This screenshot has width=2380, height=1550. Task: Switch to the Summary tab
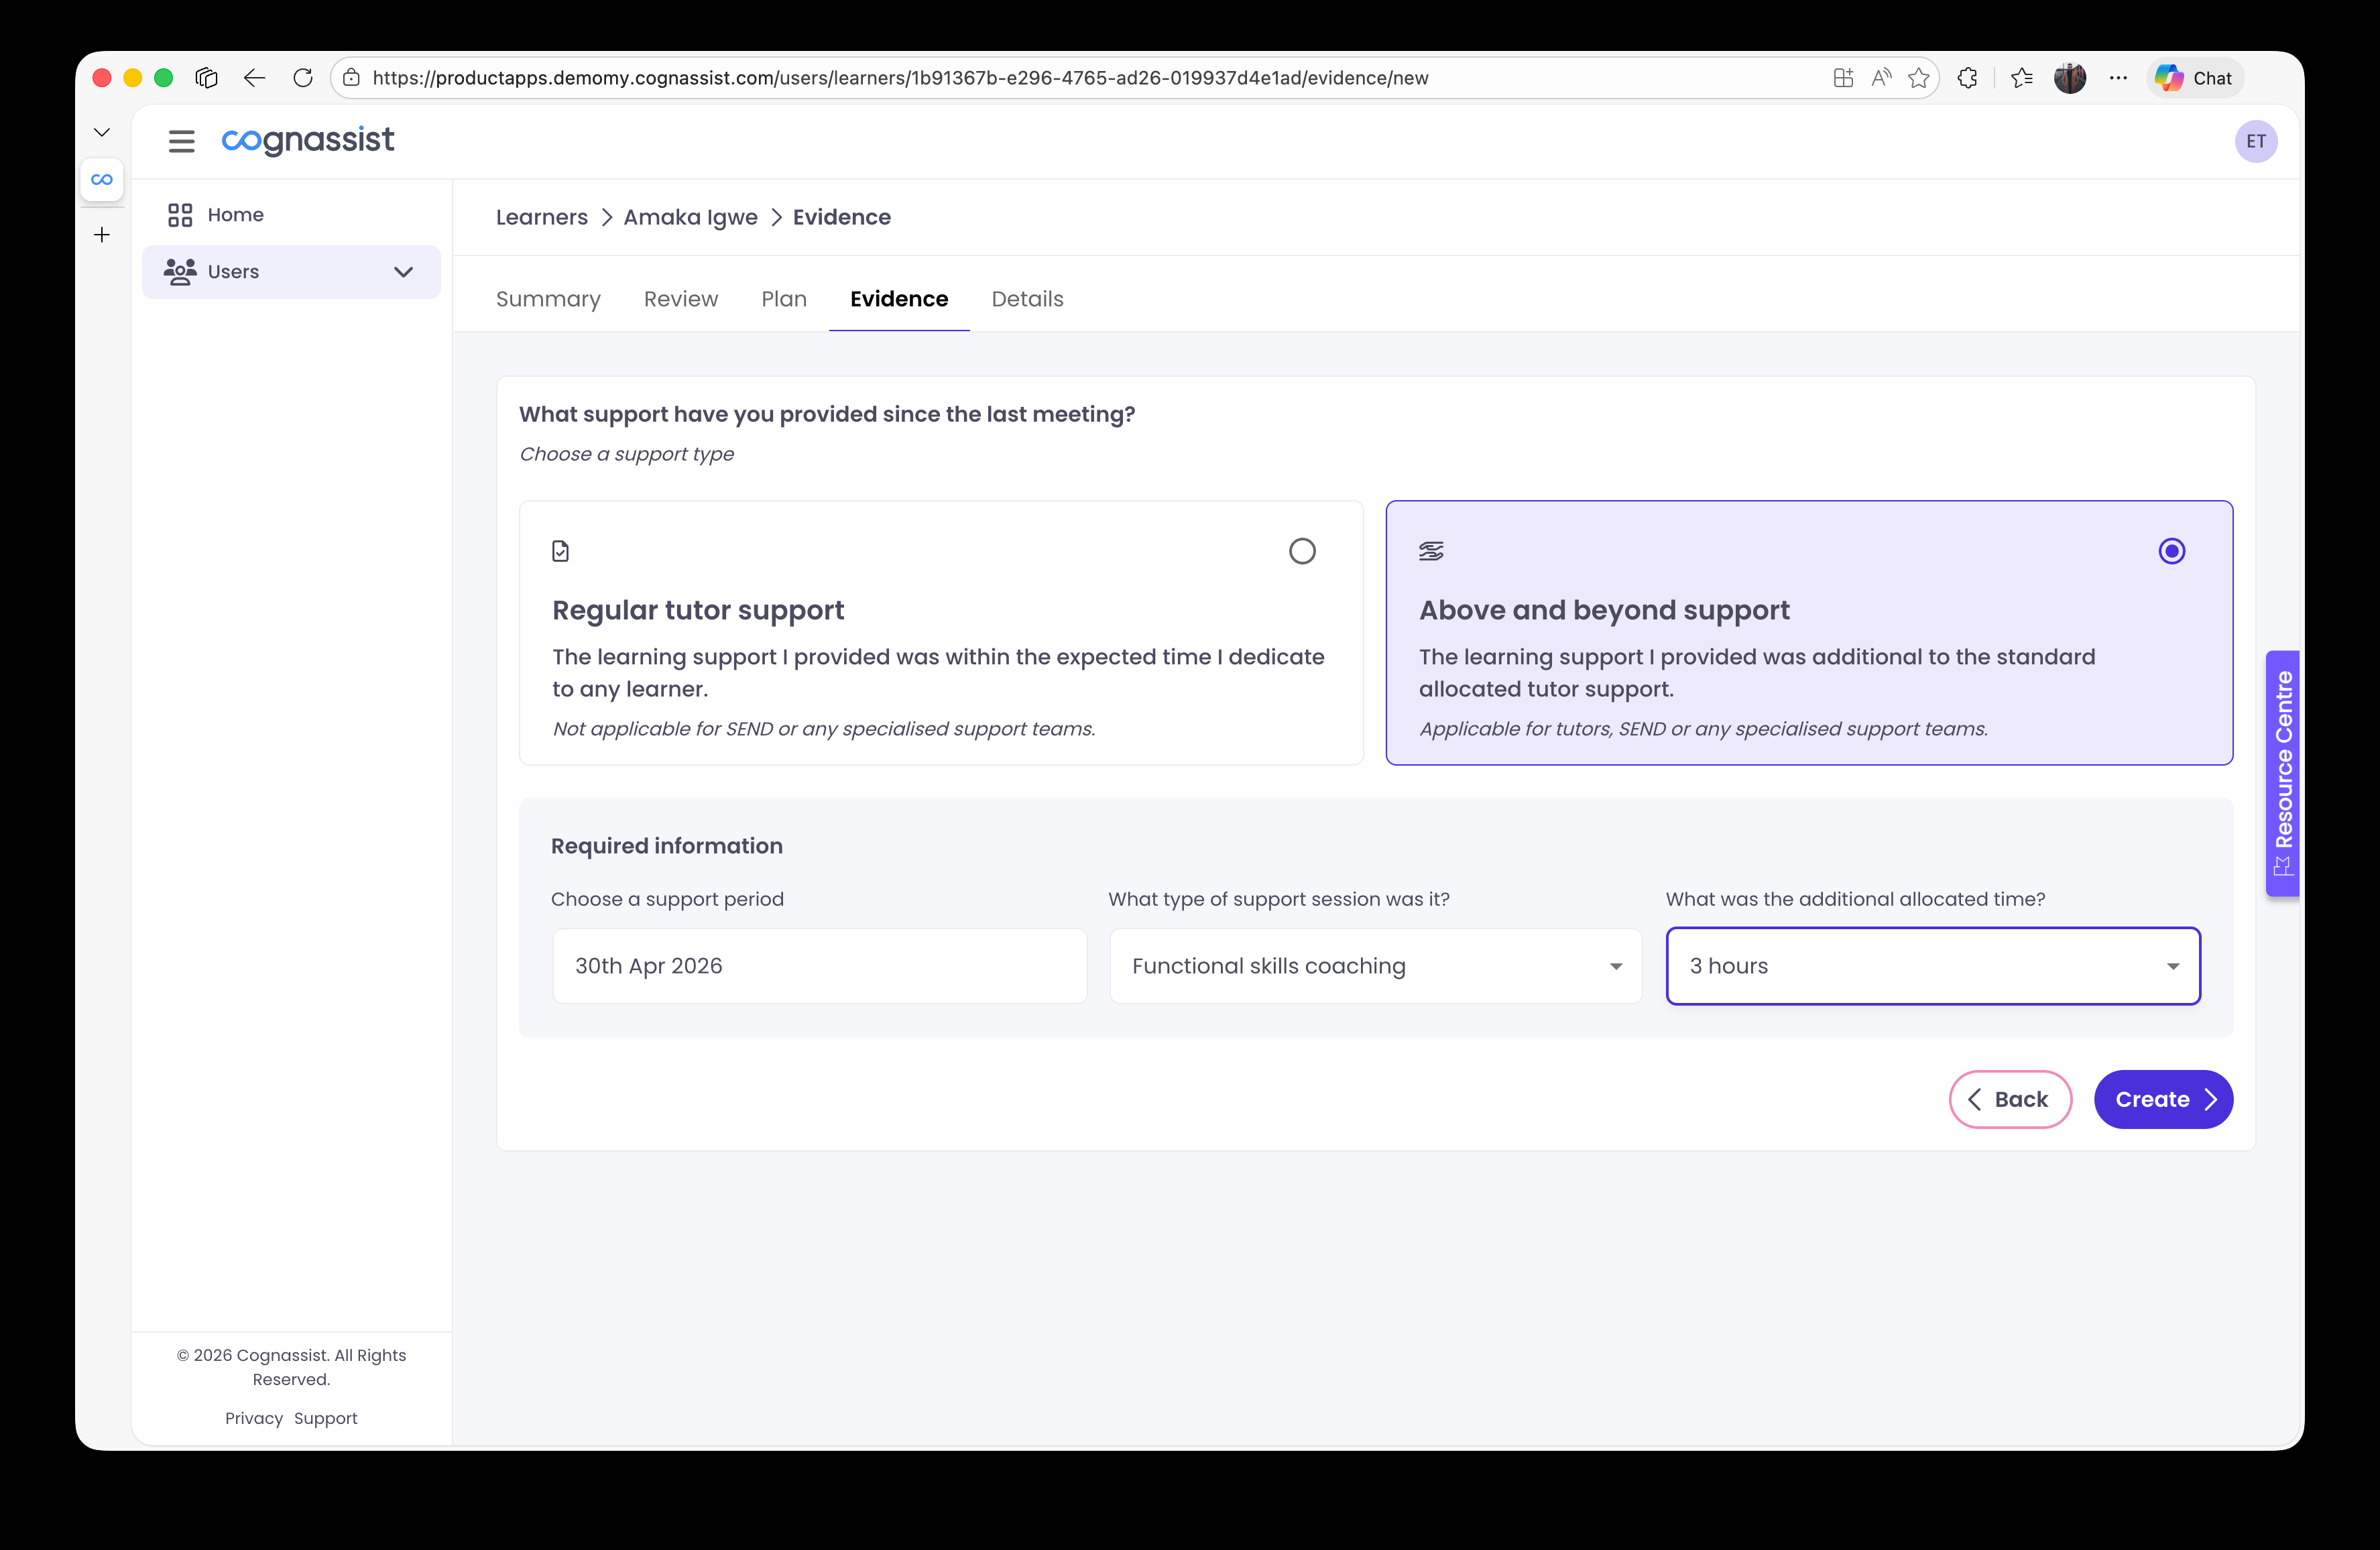point(548,299)
